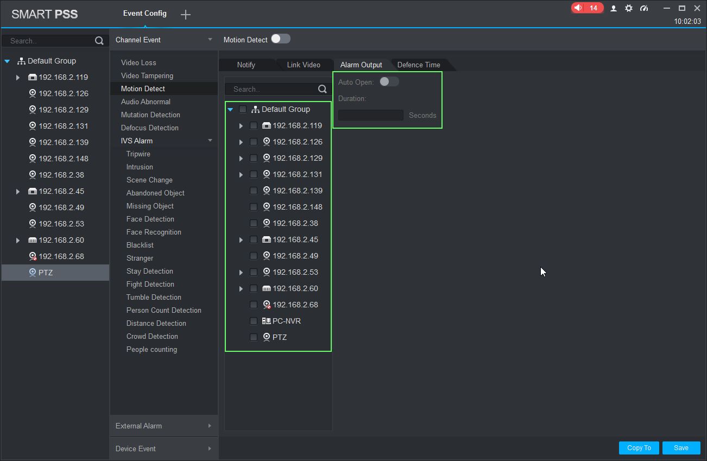
Task: Click the performance gauge icon
Action: pyautogui.click(x=644, y=8)
